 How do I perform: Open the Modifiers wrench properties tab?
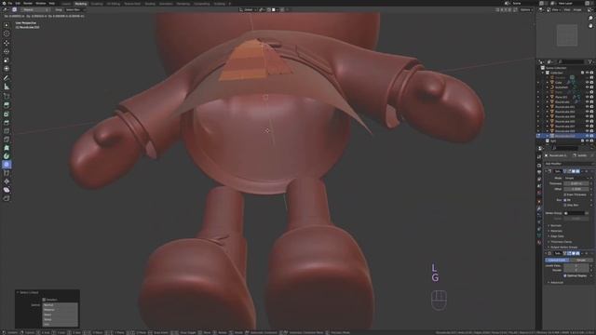(x=539, y=208)
